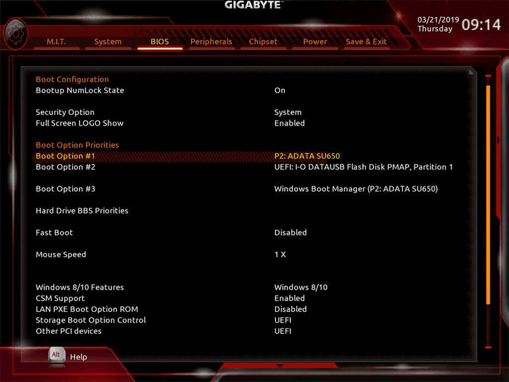The width and height of the screenshot is (509, 382).
Task: Open the Peripherals tab
Action: tap(211, 42)
